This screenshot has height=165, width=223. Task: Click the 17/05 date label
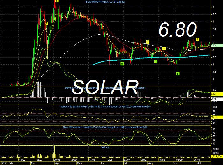click(x=92, y=160)
